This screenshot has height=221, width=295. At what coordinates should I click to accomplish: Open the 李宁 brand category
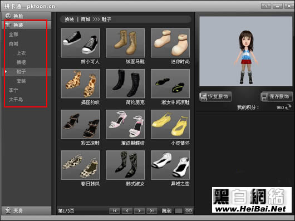point(13,91)
